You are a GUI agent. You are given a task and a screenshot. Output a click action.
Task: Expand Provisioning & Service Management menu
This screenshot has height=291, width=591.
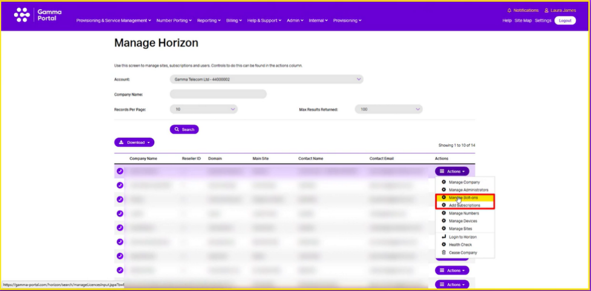(114, 21)
